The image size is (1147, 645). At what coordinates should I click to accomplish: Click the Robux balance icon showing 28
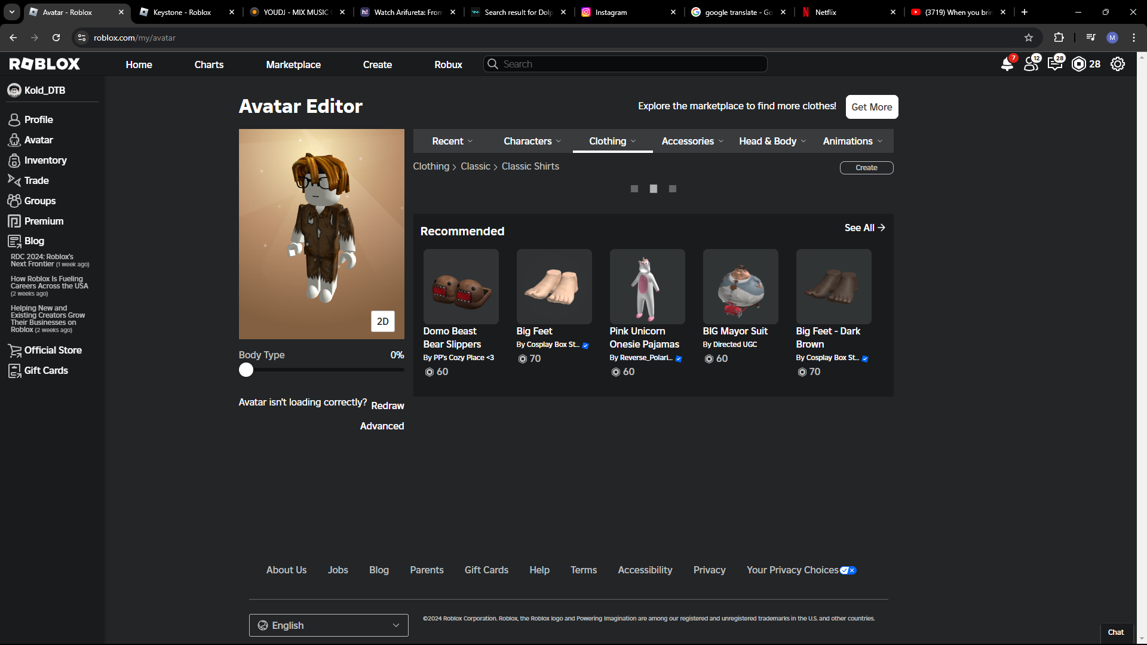(1079, 64)
